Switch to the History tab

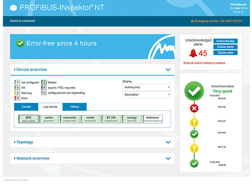point(74,107)
